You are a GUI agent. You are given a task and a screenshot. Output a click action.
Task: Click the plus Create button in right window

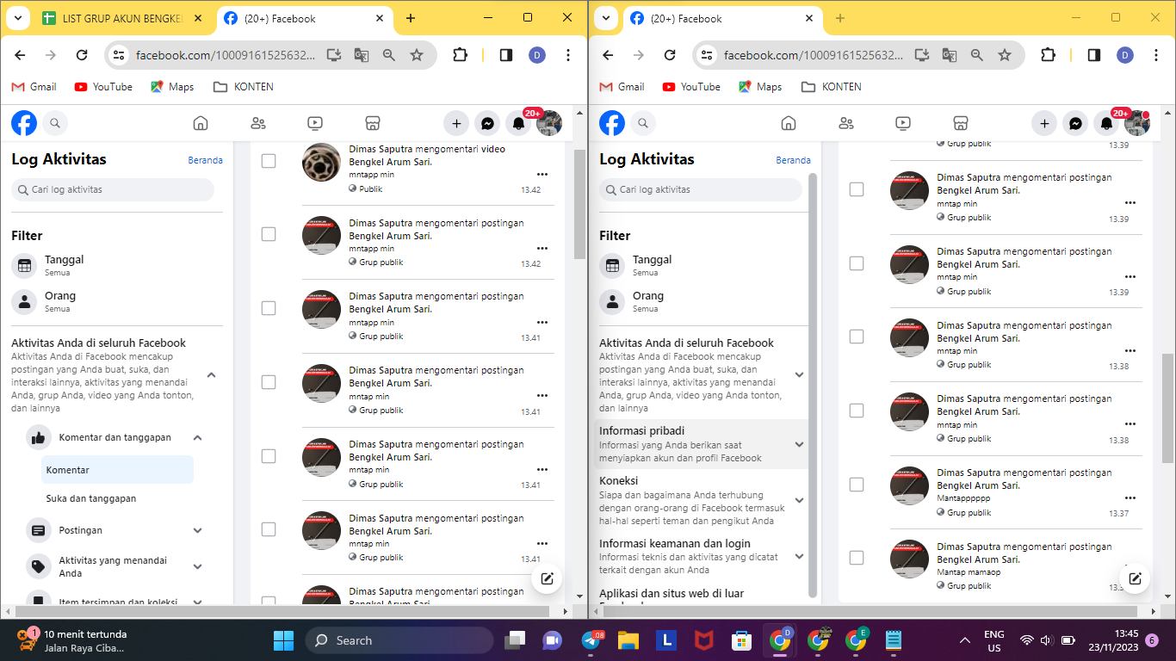1044,123
